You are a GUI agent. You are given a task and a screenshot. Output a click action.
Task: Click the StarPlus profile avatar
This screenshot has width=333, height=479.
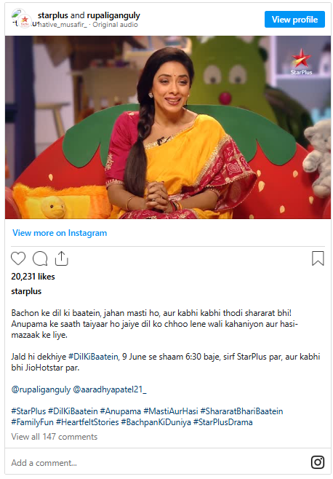point(25,21)
